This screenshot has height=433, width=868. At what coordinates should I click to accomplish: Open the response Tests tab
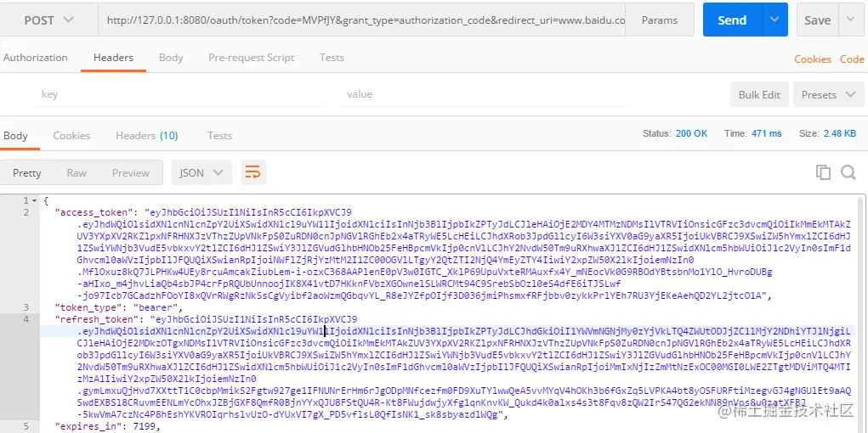click(219, 136)
